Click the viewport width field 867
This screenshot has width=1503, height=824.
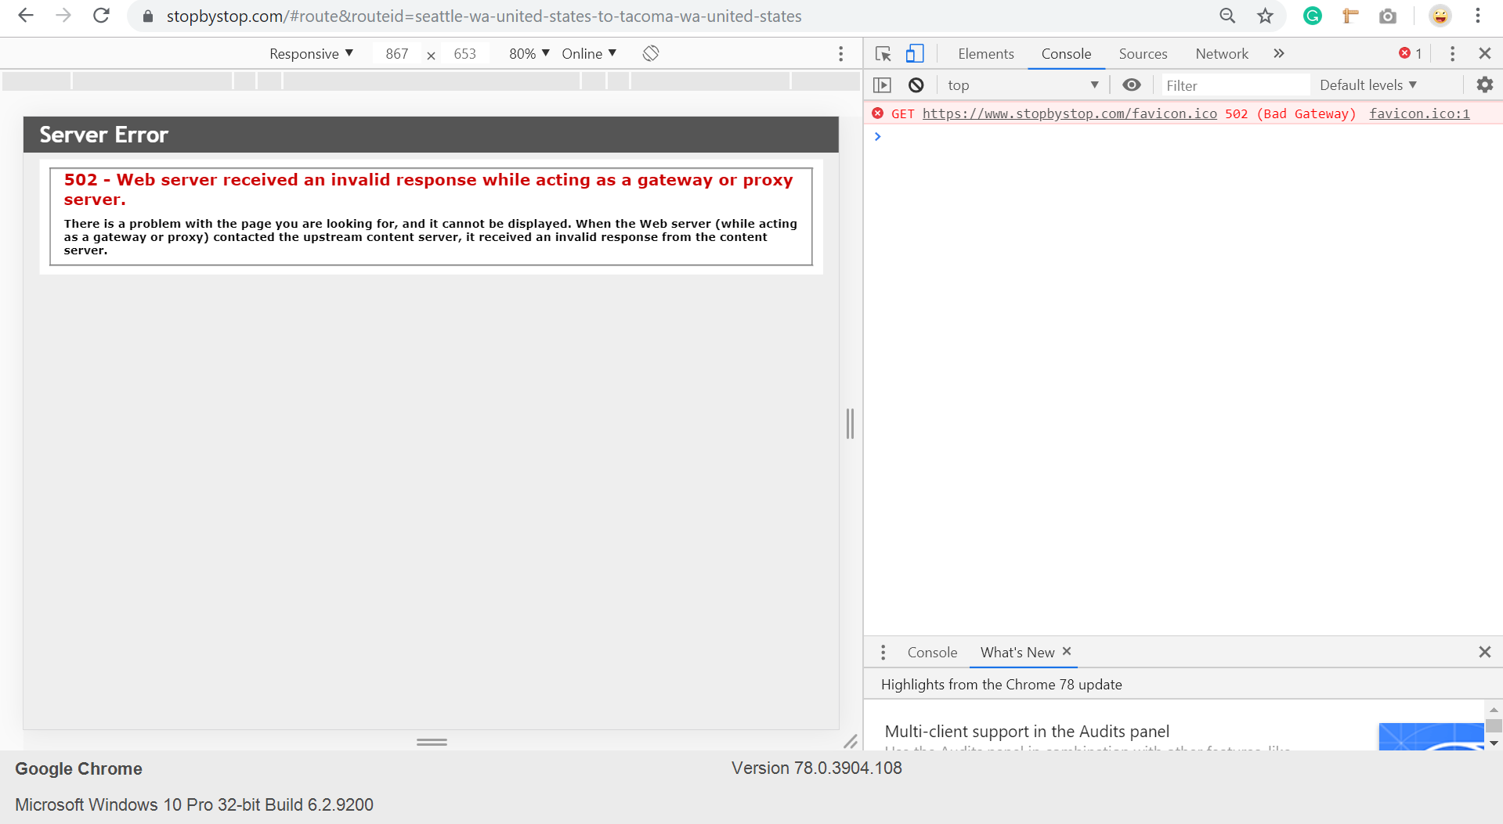397,53
